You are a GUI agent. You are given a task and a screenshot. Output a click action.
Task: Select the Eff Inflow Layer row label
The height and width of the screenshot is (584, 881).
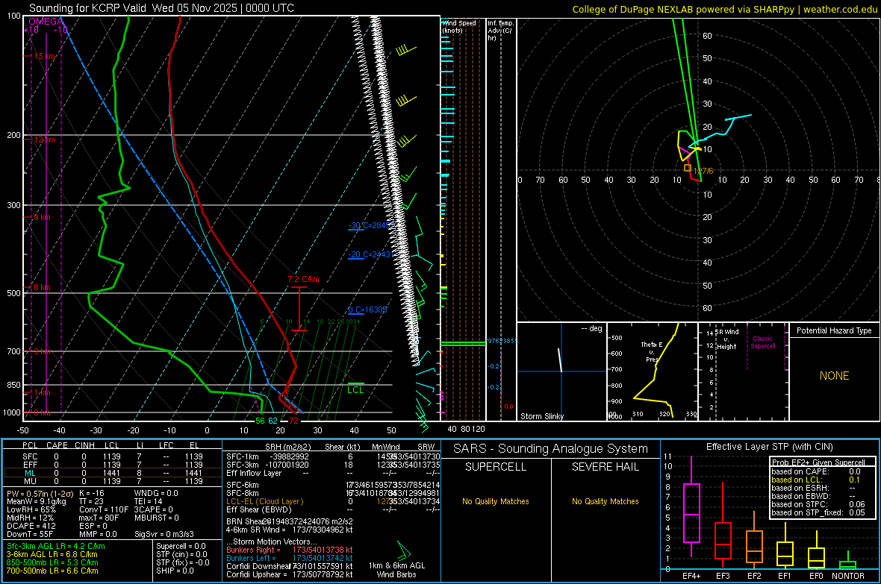254,473
